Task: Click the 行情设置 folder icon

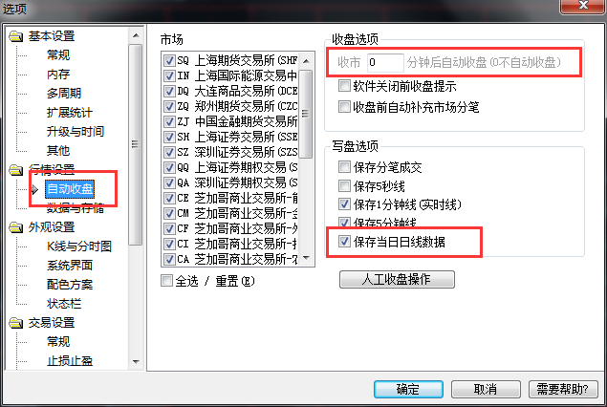Action: pos(16,170)
